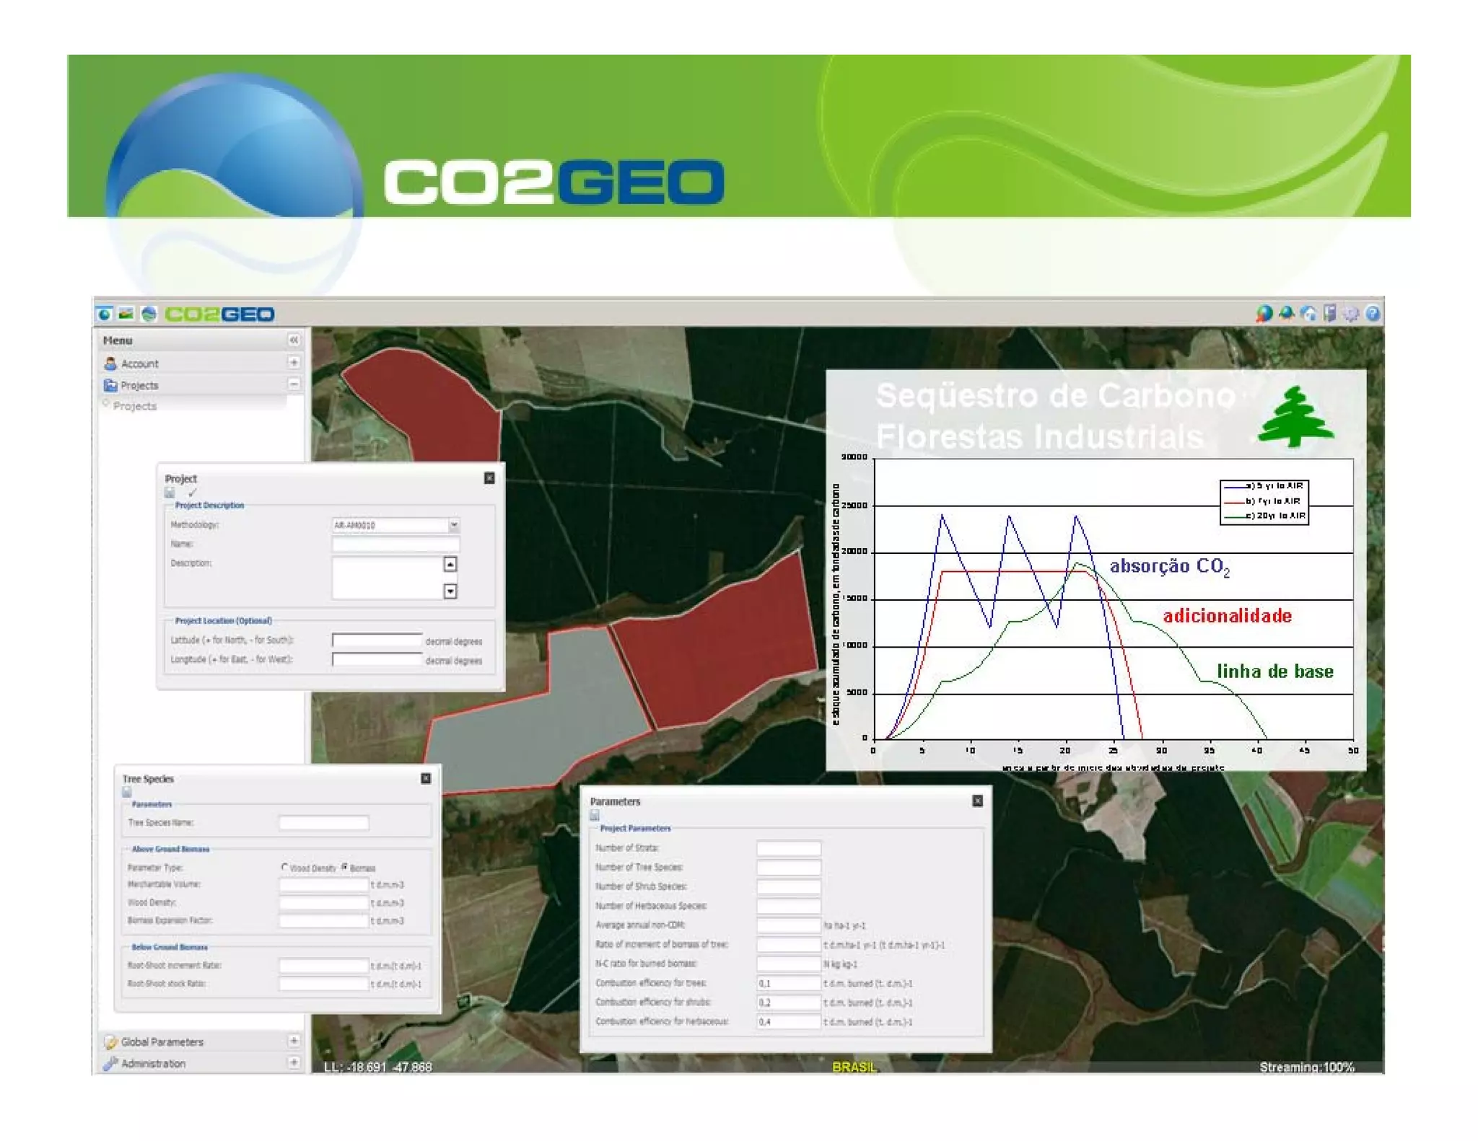
Task: Select the Wood Density radio button
Action: point(285,867)
